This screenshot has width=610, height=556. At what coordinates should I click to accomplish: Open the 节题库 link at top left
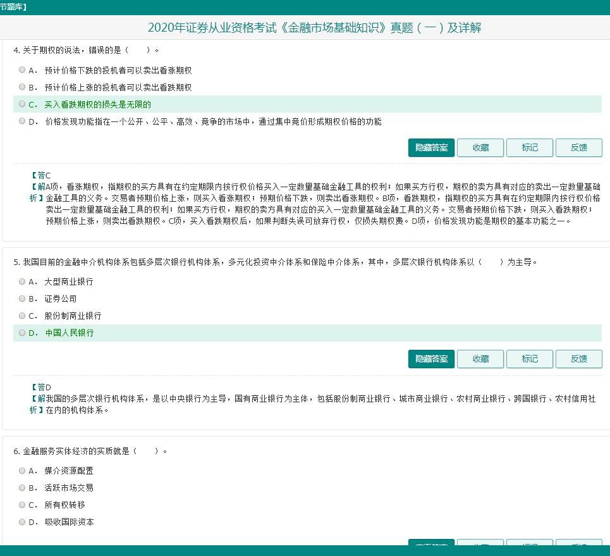tap(11, 7)
